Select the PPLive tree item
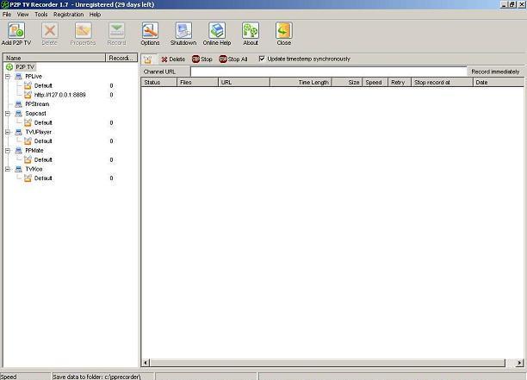Screen dimensions: 527x380 click(34, 77)
